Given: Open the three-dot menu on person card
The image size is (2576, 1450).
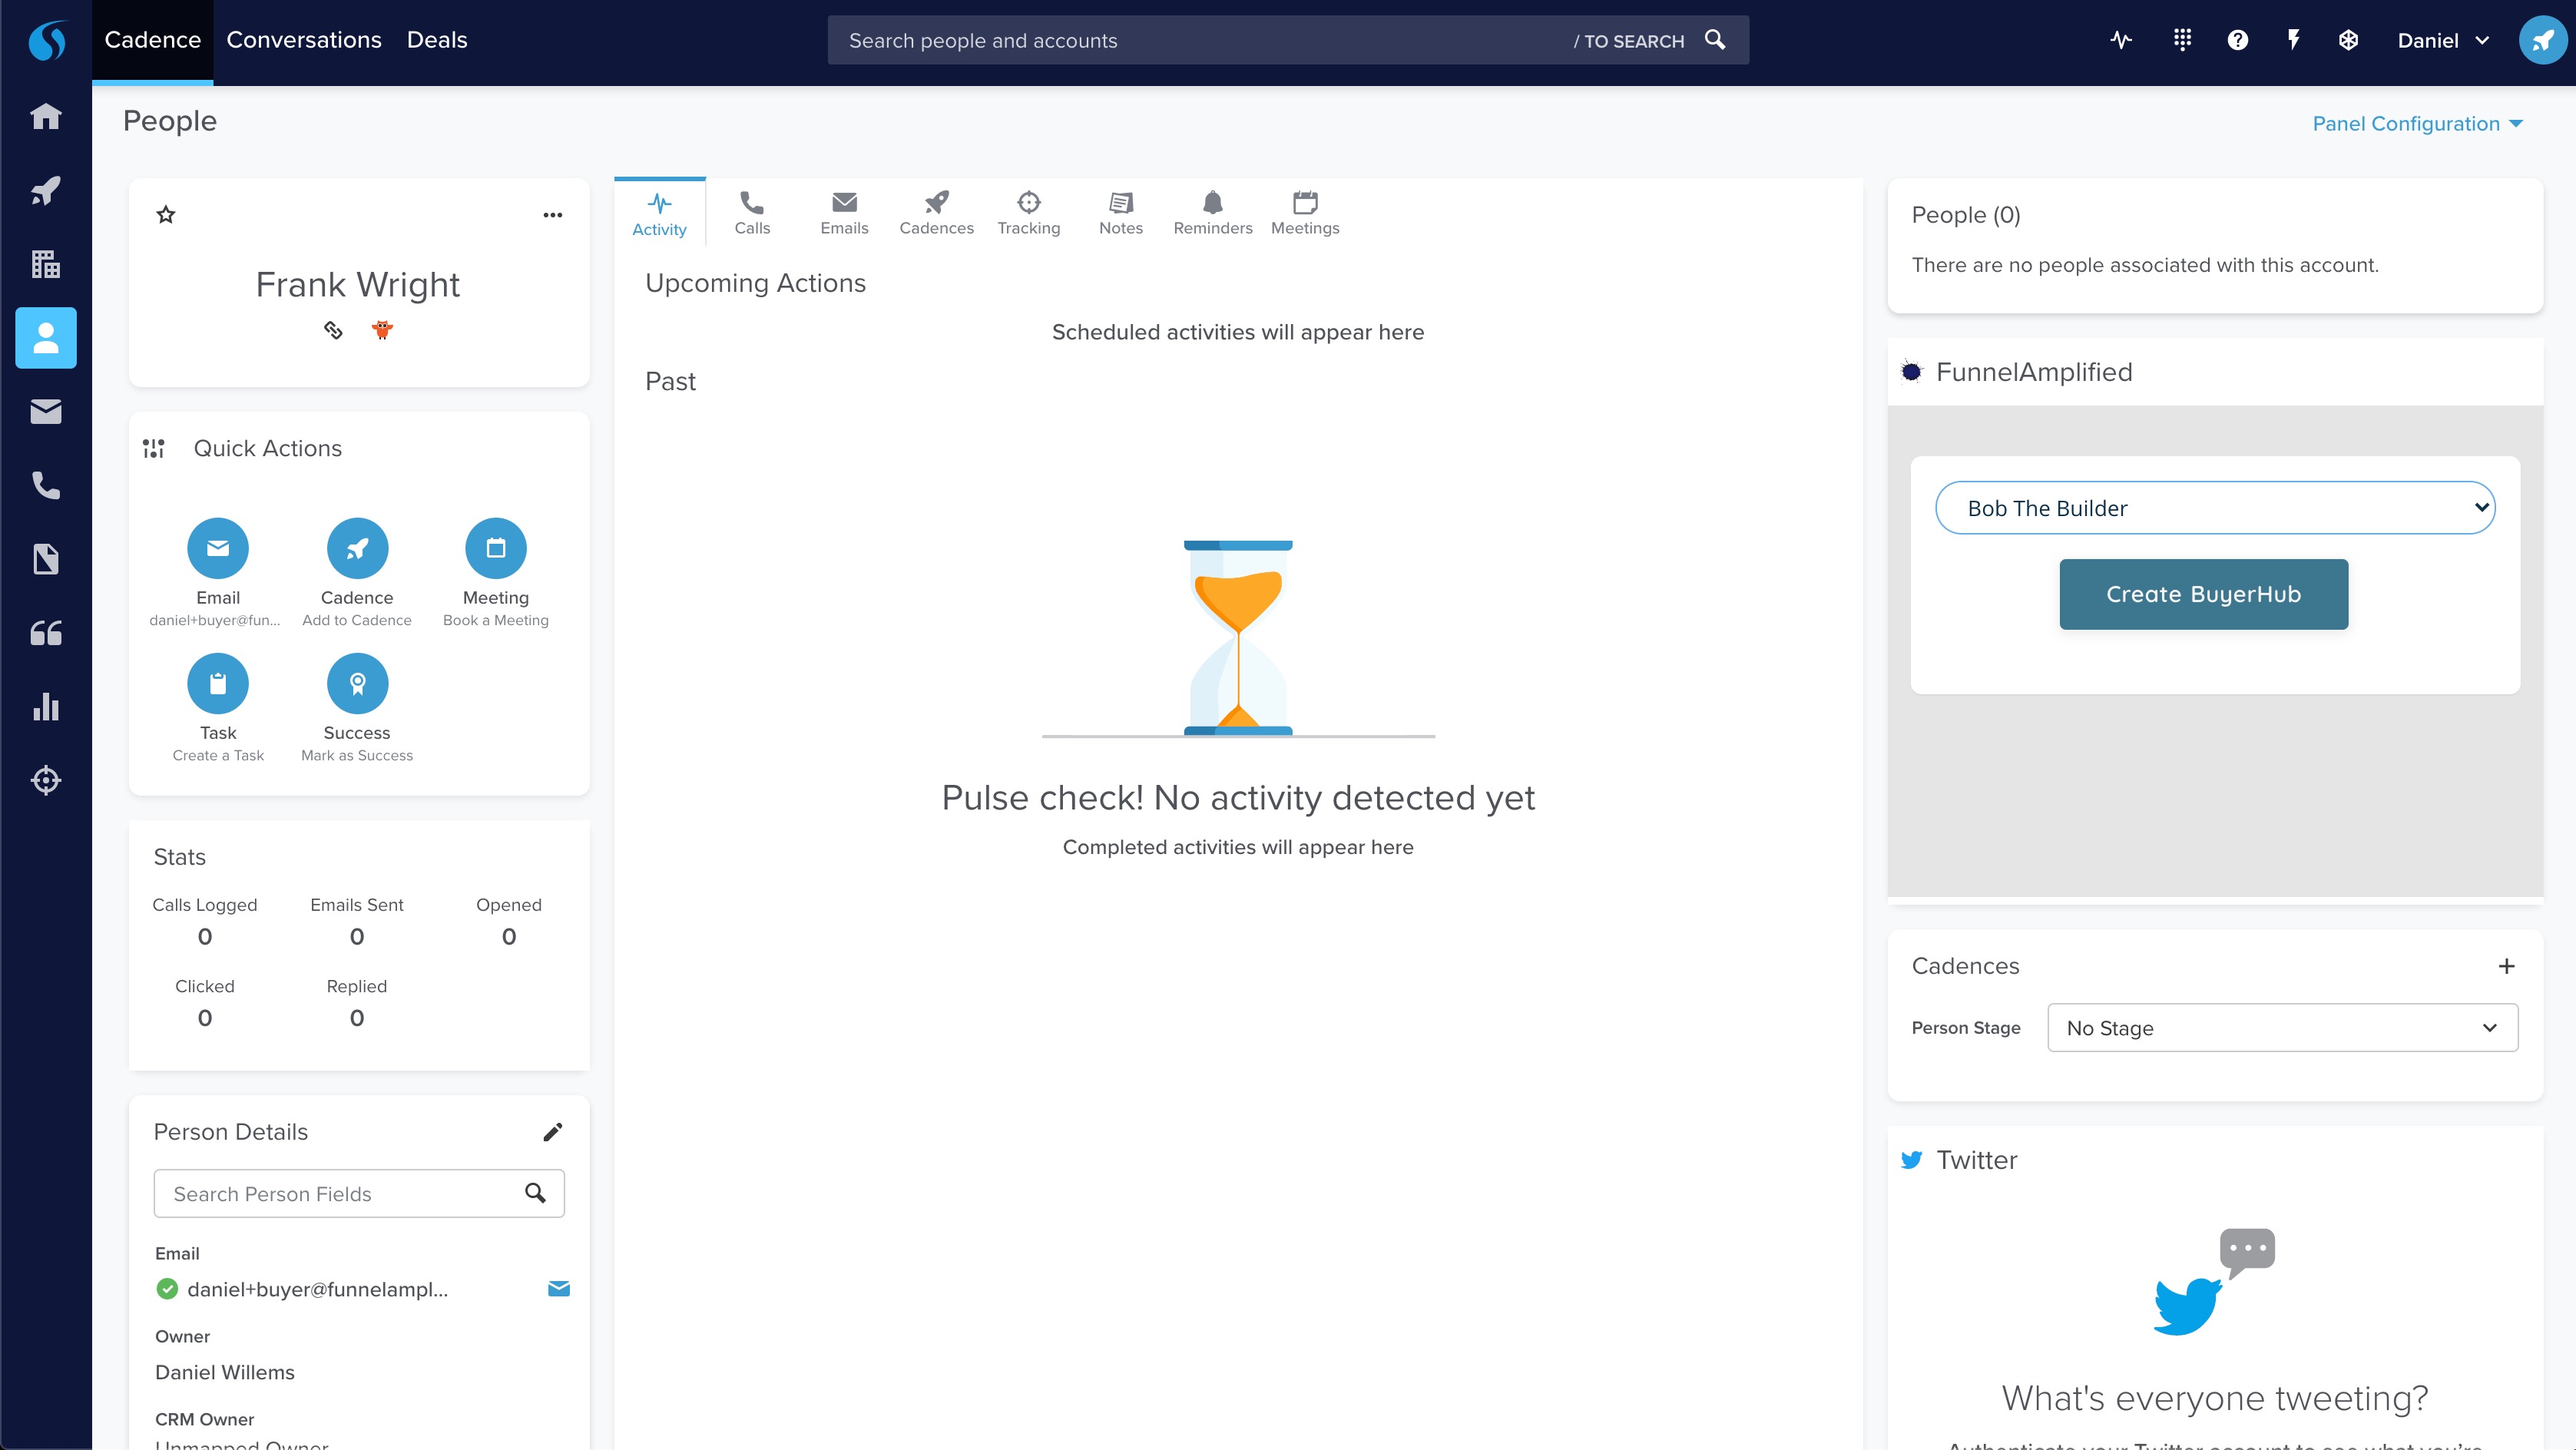Looking at the screenshot, I should coord(552,215).
